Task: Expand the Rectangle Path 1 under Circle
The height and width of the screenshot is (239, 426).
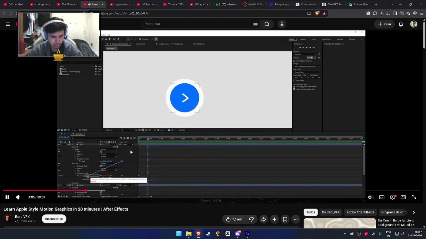Action: click(75, 166)
